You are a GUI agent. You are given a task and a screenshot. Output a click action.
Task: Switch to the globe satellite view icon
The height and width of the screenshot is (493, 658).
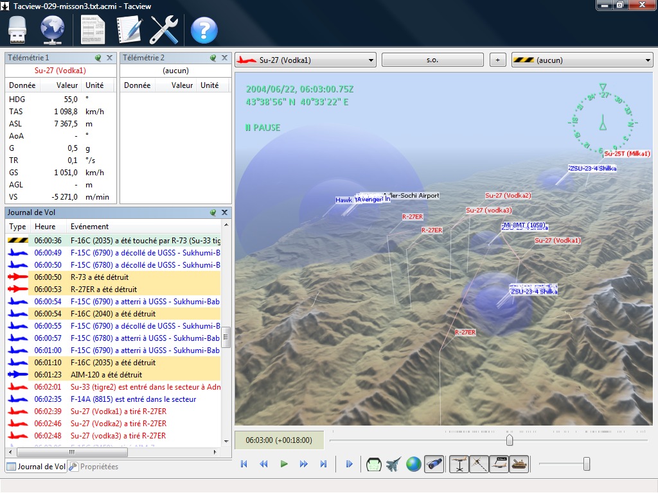[x=413, y=464]
